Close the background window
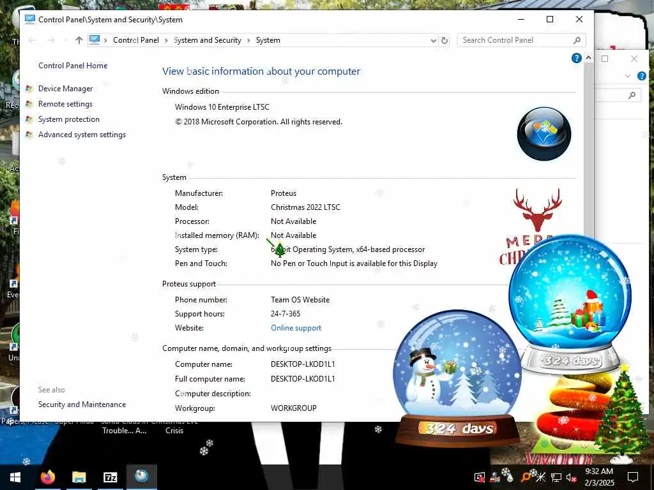 point(634,59)
